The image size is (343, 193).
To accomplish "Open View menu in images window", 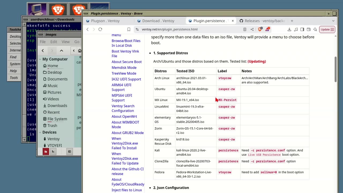I will point(65,42).
